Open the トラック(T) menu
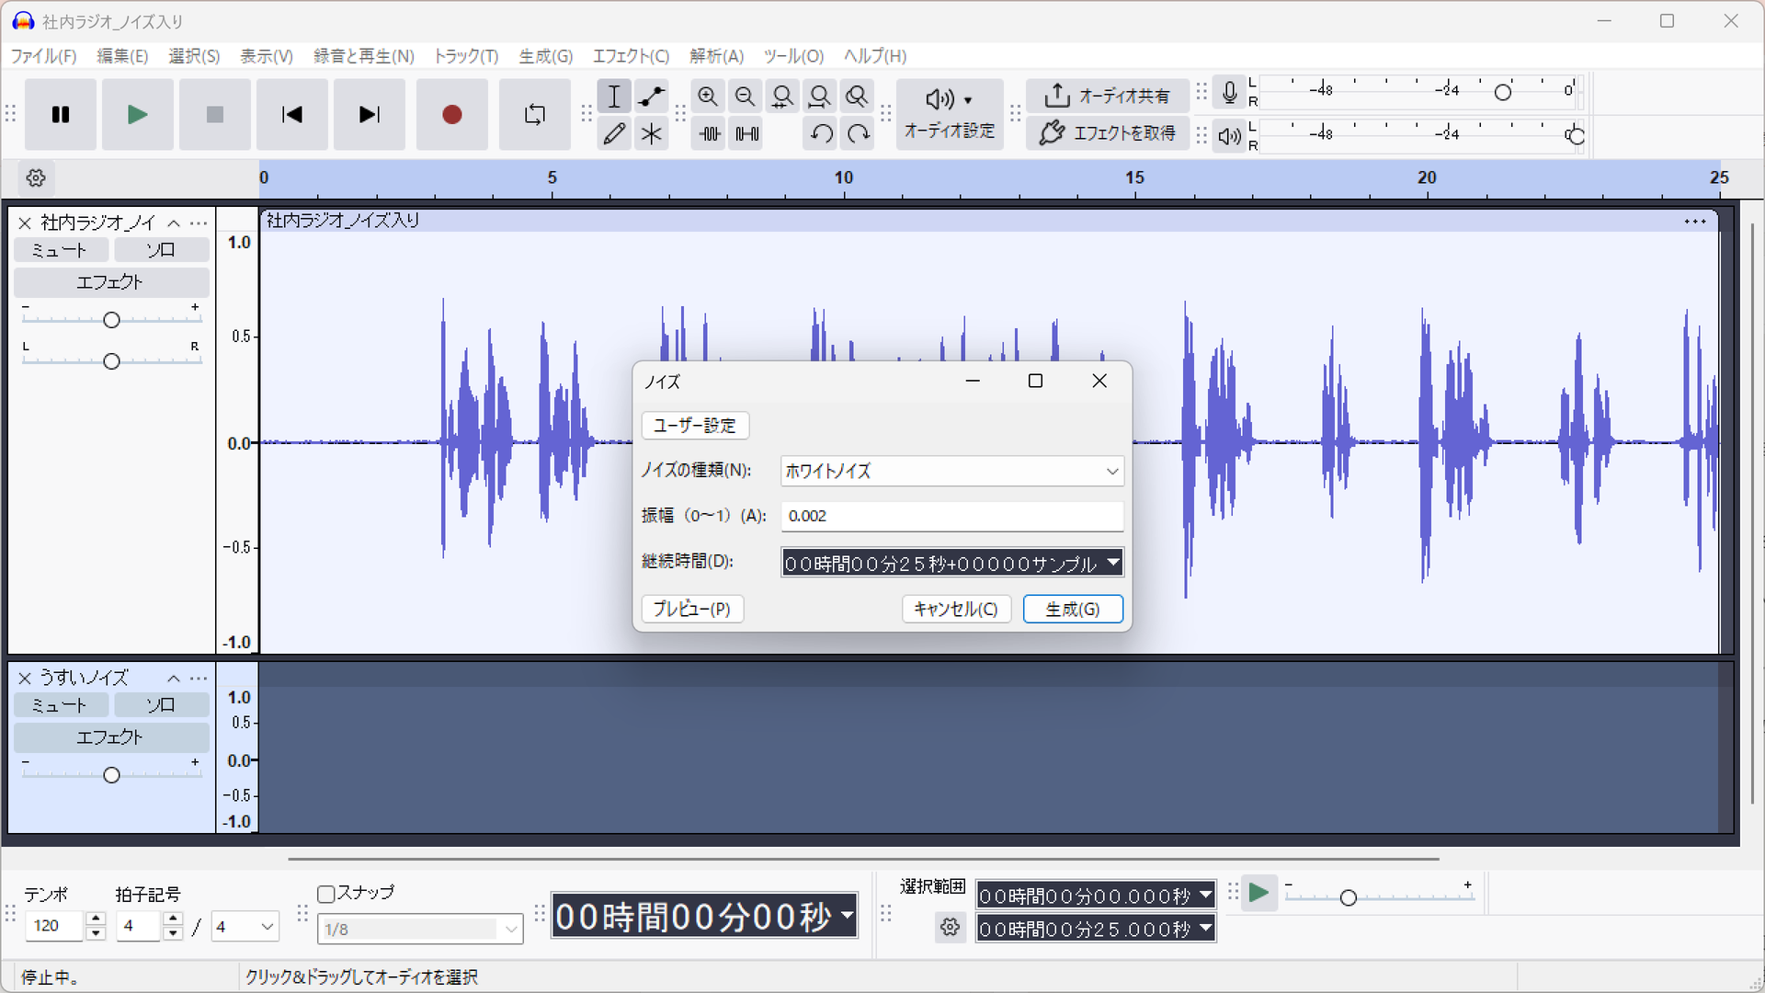 click(466, 56)
